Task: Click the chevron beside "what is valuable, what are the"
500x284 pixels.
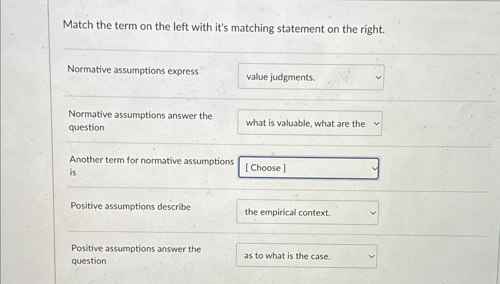Action: [x=376, y=123]
